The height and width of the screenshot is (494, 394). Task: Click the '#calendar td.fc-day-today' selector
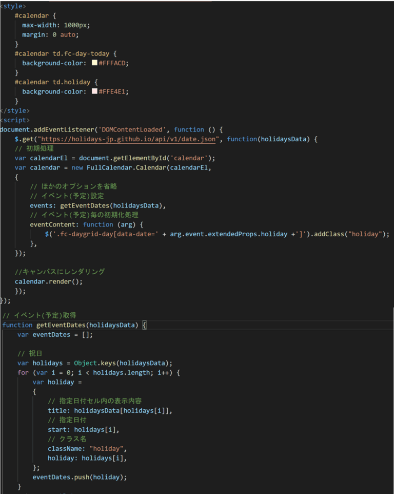point(62,53)
